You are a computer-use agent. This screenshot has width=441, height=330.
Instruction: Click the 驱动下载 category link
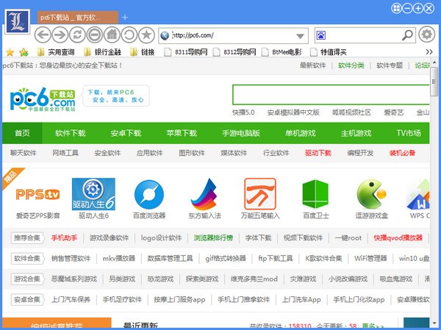(x=318, y=153)
